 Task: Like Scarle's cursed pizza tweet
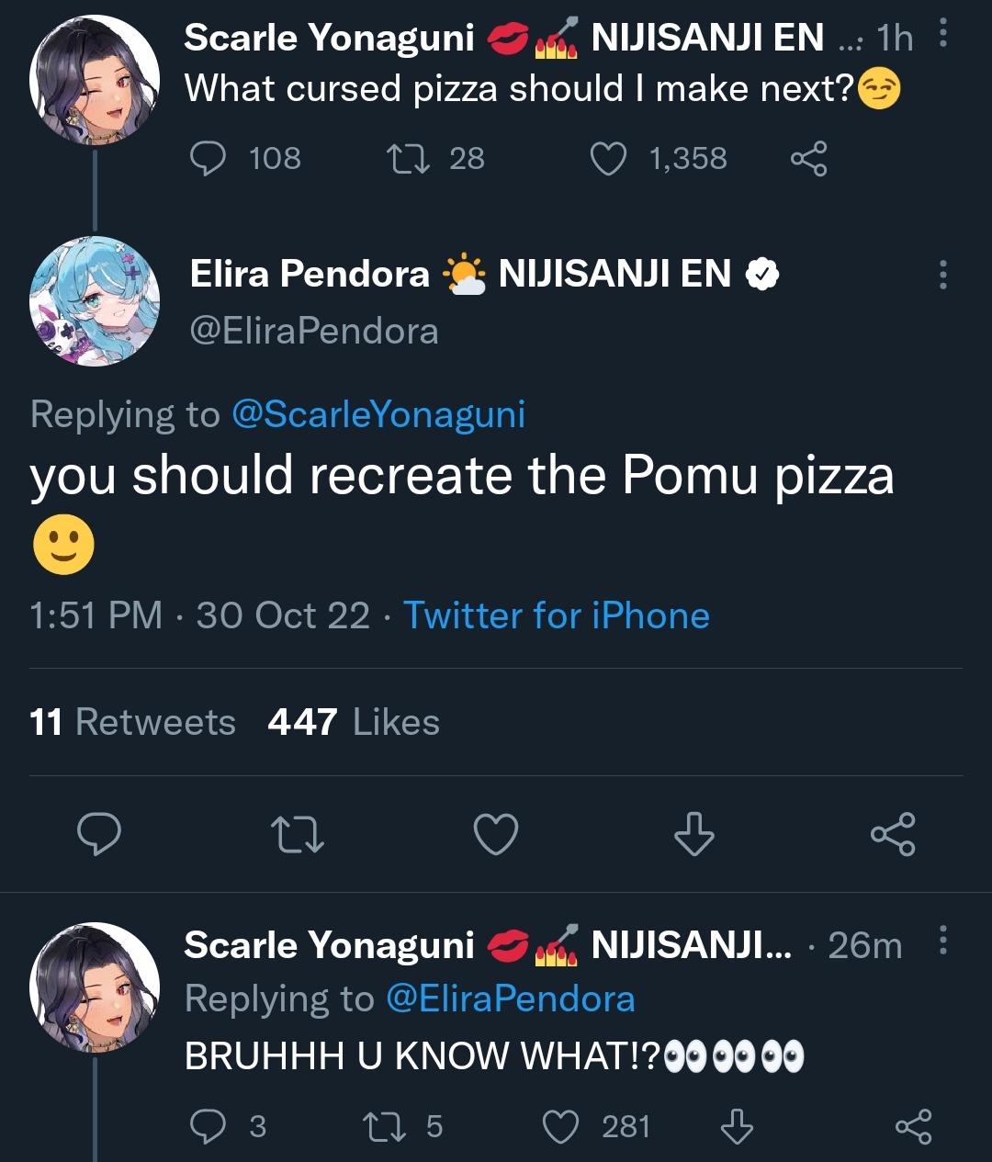(x=608, y=159)
